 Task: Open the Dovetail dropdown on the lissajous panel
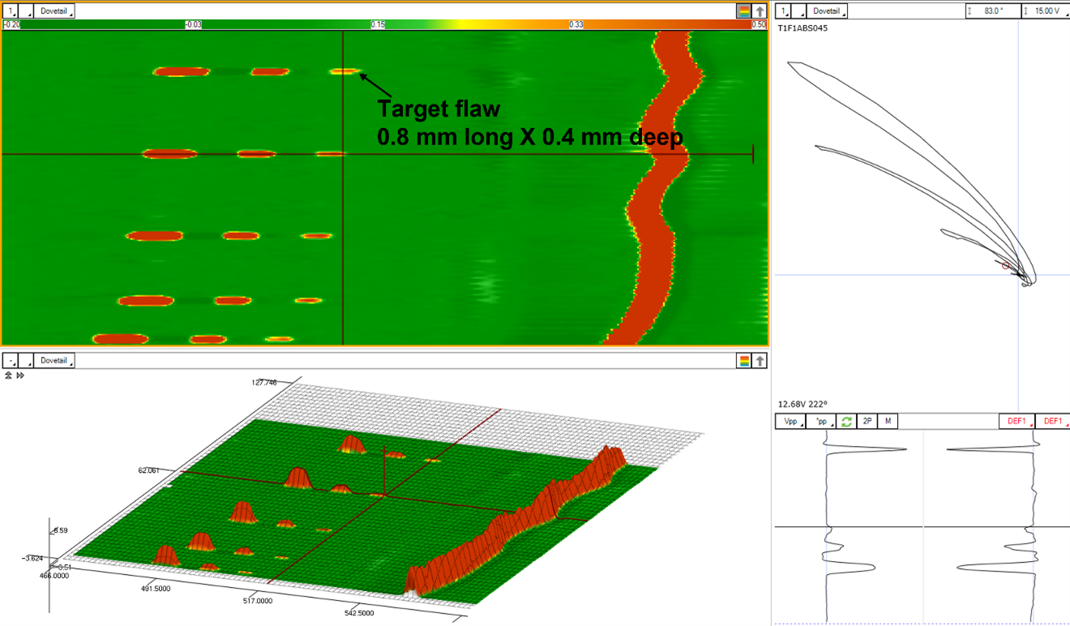tap(825, 11)
